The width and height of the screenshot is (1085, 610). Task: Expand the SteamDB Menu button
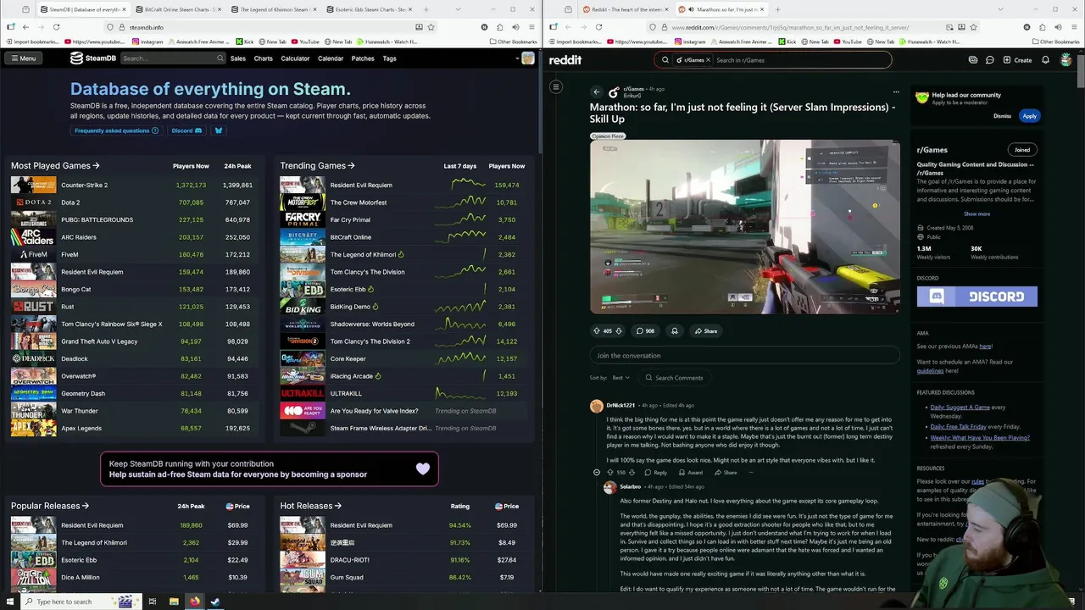(x=23, y=58)
